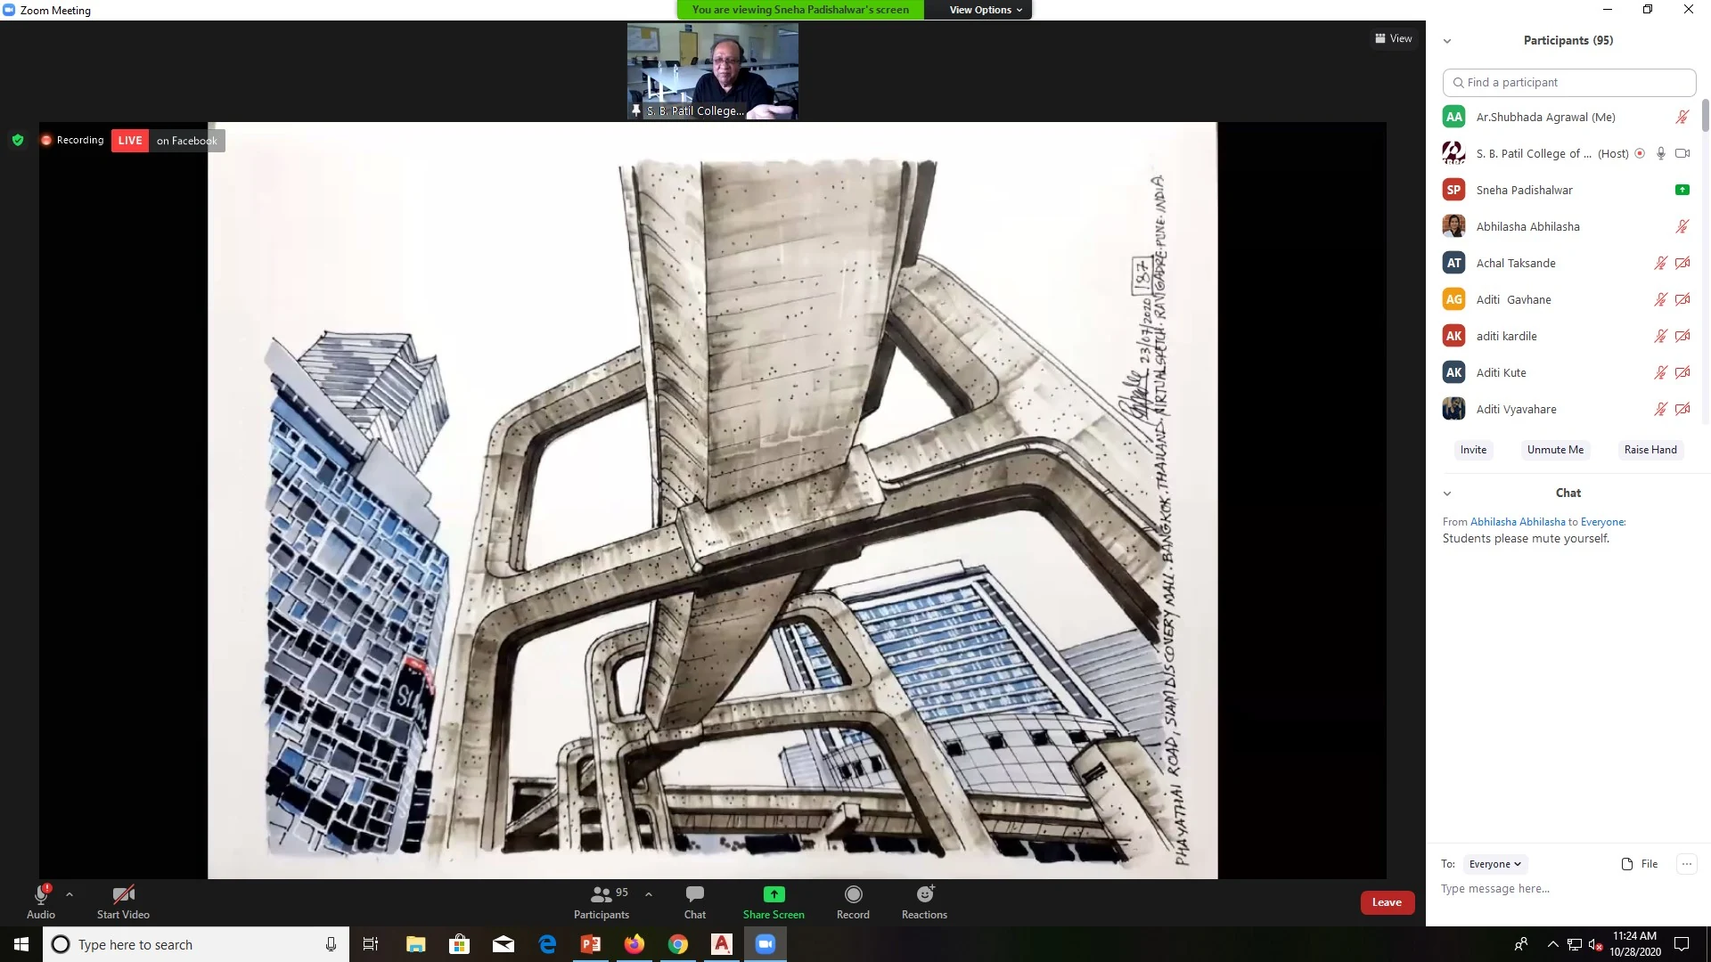The height and width of the screenshot is (962, 1711).
Task: Click Sneha Padishalwar's green screen-share indicator
Action: click(1682, 190)
